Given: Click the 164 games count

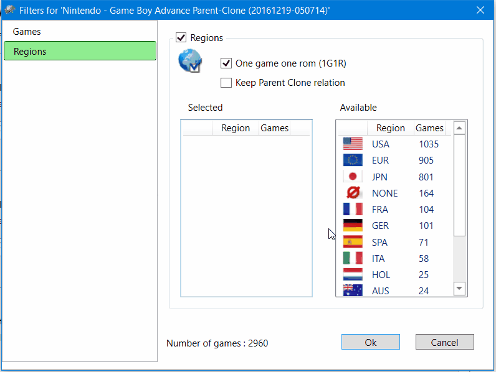Looking at the screenshot, I should (426, 193).
